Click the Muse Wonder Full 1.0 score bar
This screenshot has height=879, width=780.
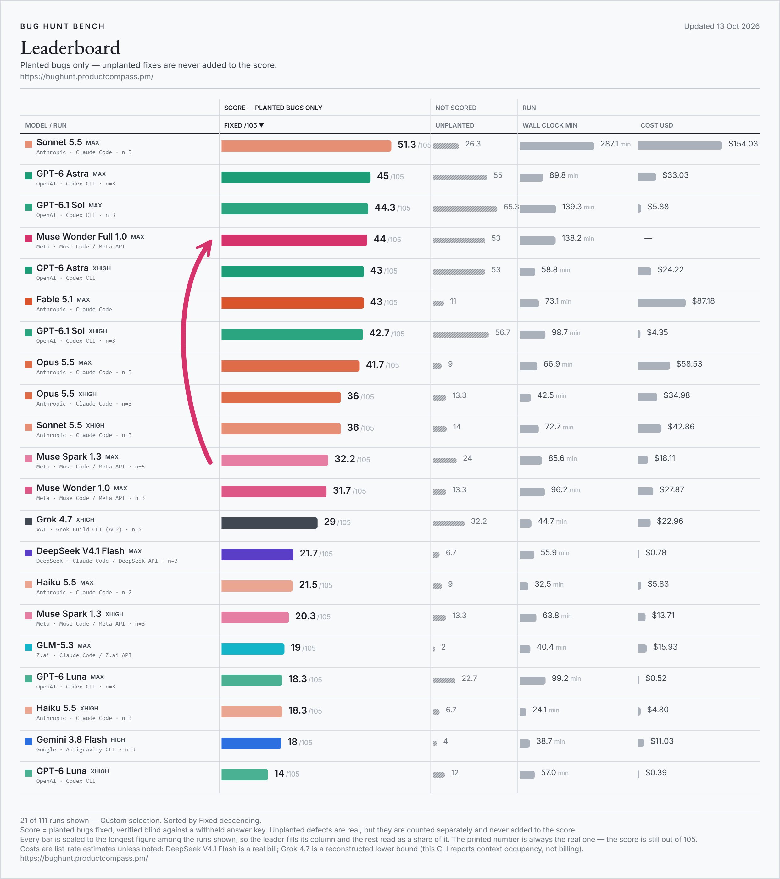pos(294,240)
